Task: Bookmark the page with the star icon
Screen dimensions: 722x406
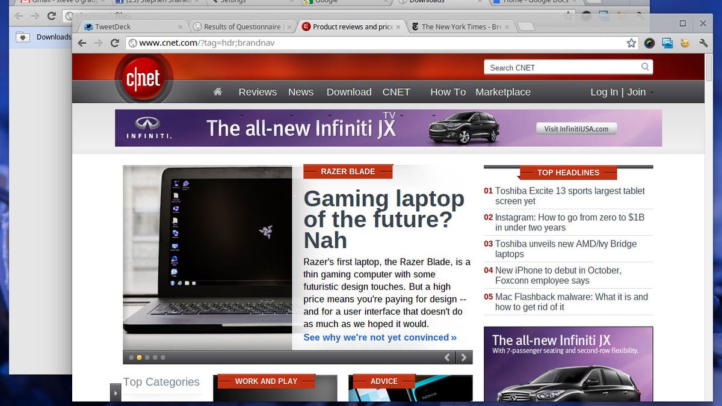Action: 630,43
